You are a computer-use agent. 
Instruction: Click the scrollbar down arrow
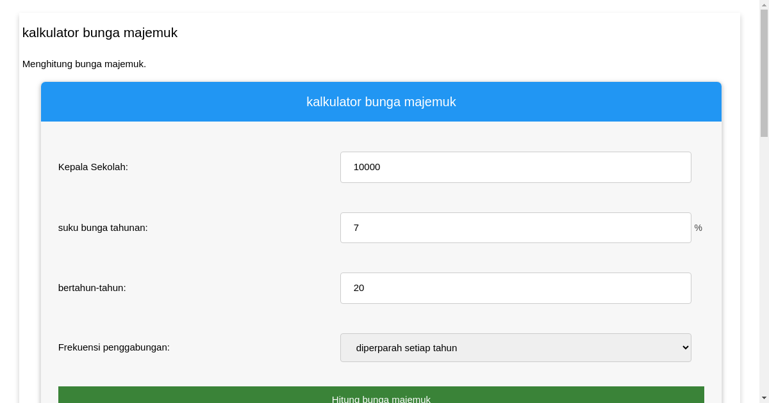[764, 398]
